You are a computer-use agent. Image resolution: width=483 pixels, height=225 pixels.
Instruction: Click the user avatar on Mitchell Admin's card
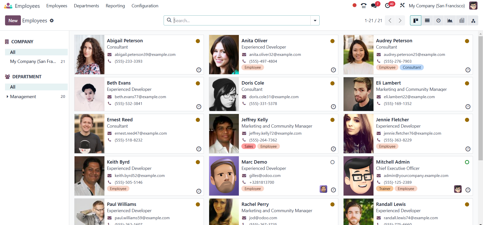(x=458, y=189)
